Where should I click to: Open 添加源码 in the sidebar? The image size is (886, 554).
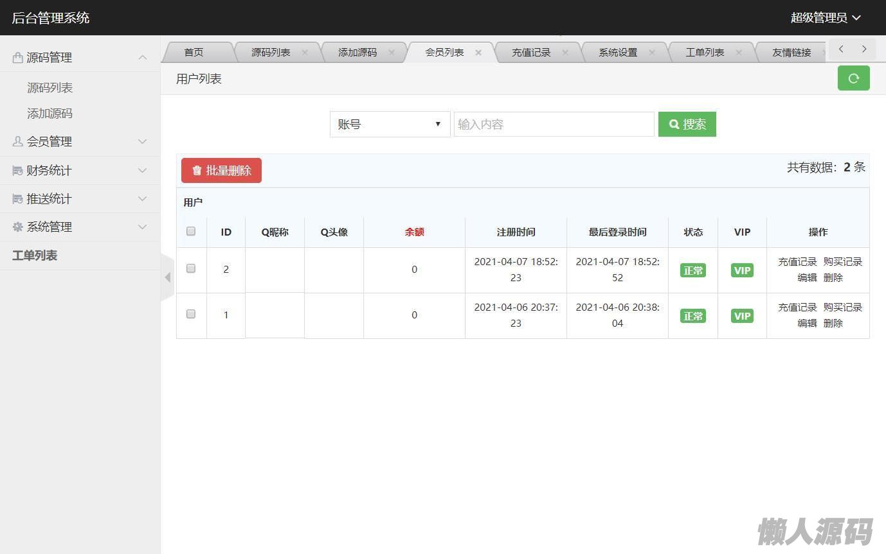(50, 114)
